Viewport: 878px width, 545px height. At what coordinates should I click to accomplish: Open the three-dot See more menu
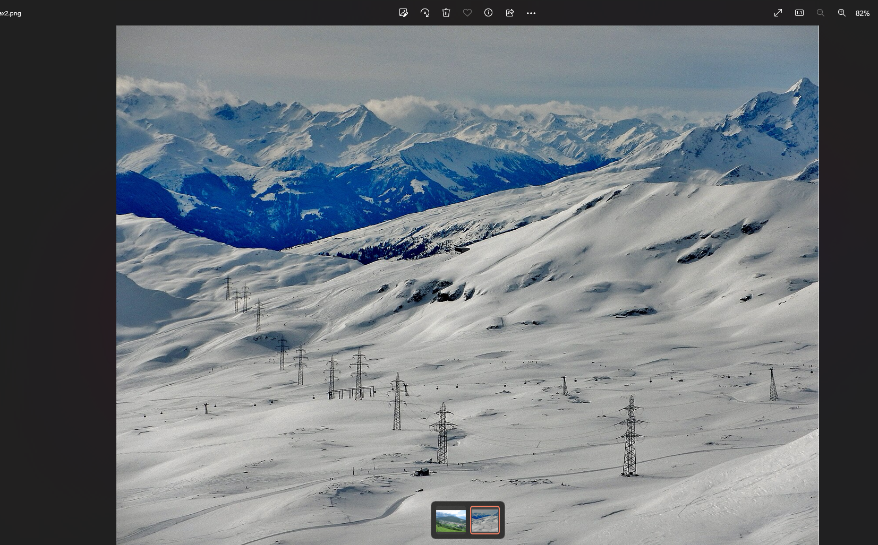(531, 13)
